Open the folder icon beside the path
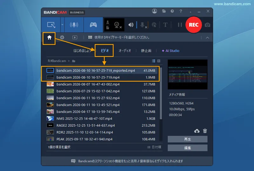 point(74,61)
